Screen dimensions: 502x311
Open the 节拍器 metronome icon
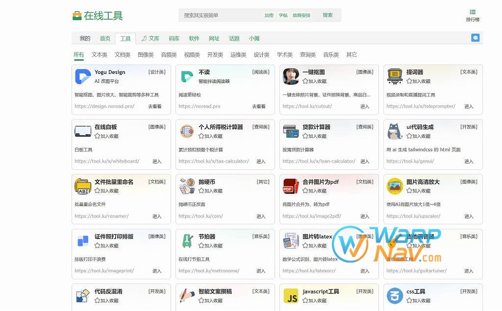pos(187,241)
